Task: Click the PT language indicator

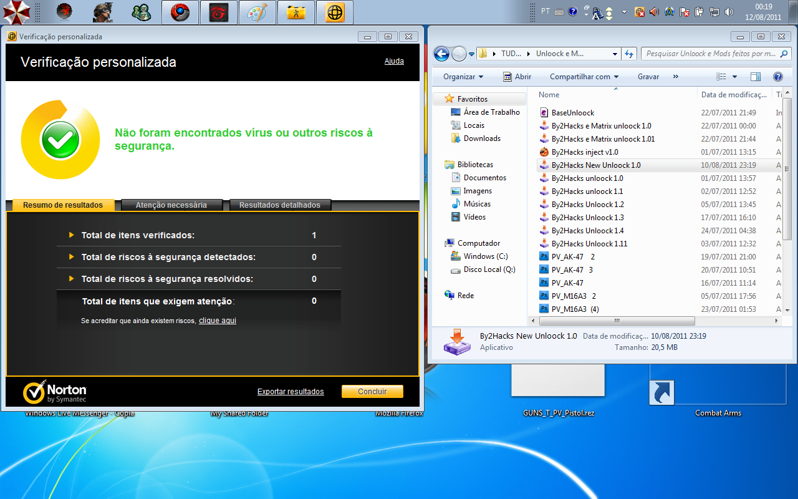Action: 546,11
